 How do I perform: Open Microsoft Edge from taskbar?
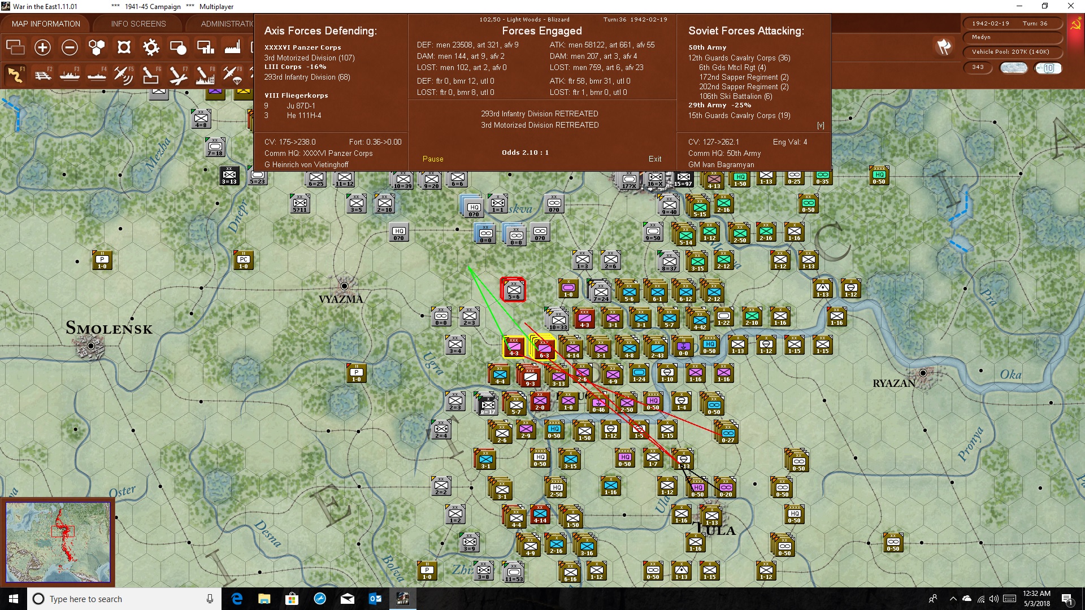pyautogui.click(x=237, y=599)
